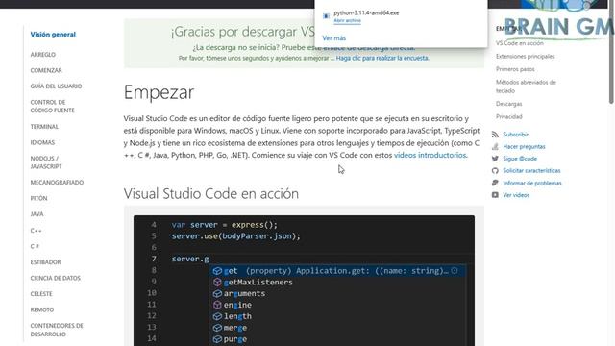Click the python-3.11.4-amd64.exe download file icon

326,16
